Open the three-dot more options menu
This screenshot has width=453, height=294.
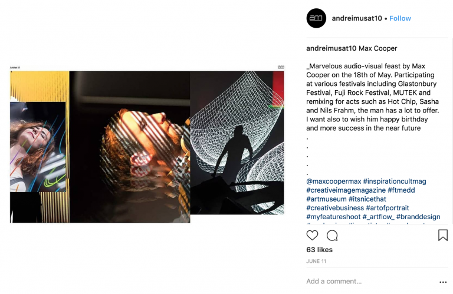click(x=443, y=282)
